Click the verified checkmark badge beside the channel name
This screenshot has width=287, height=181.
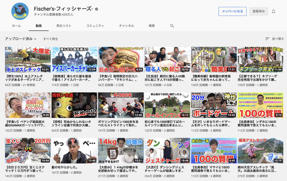coord(96,9)
